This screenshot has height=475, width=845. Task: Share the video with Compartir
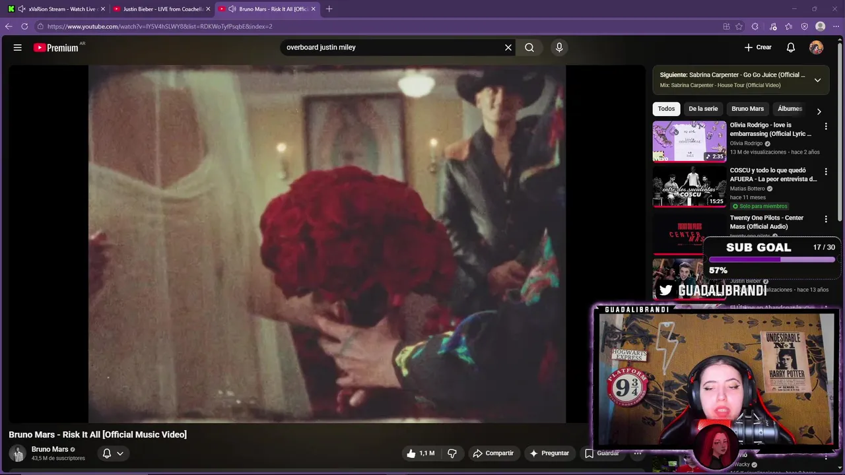pyautogui.click(x=493, y=453)
